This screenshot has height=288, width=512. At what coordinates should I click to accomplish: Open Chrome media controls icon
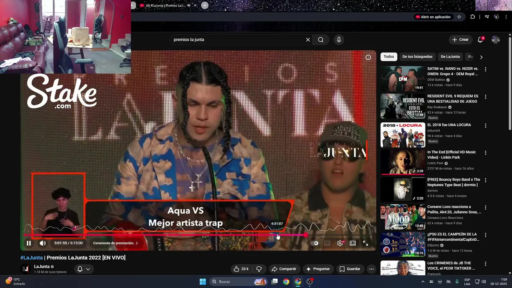click(x=487, y=17)
